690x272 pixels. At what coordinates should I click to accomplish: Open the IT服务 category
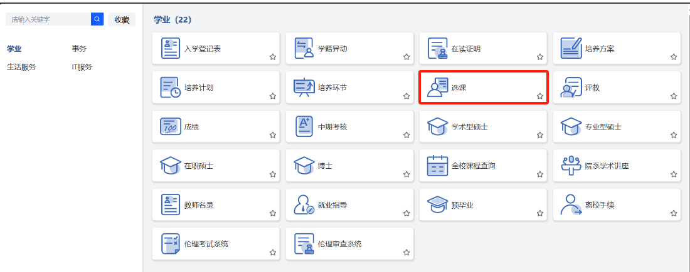(82, 67)
